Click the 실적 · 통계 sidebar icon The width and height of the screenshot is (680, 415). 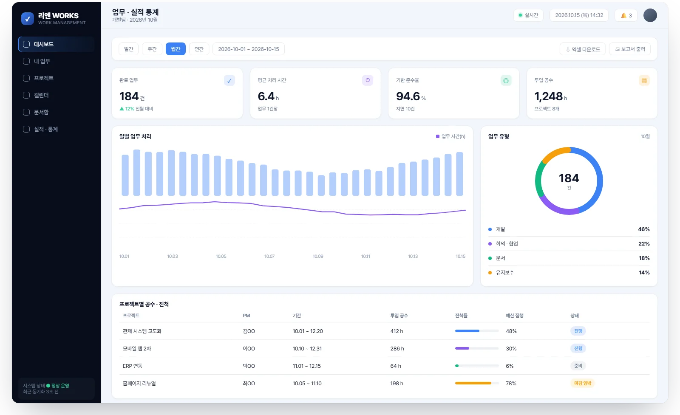pyautogui.click(x=26, y=129)
